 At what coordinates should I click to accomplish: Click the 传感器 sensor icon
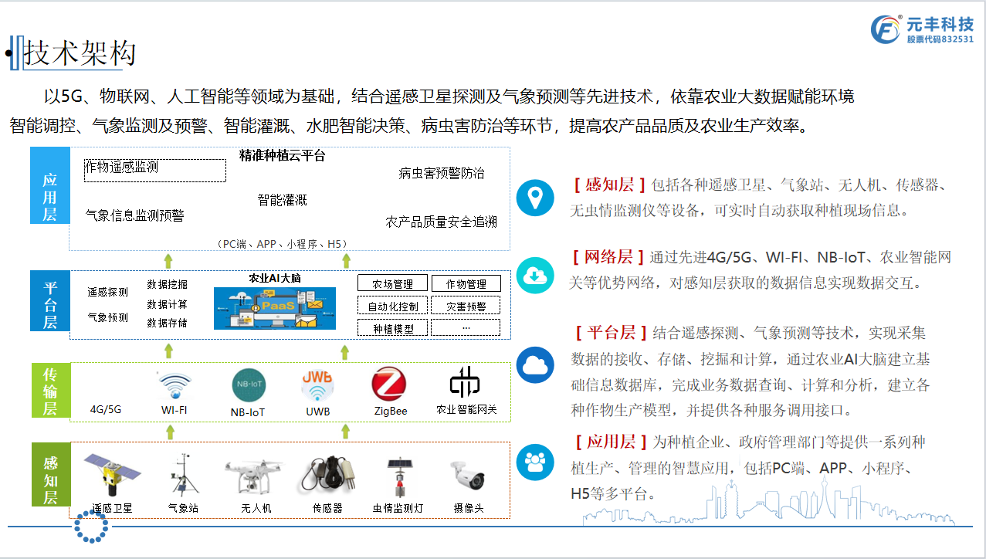coord(326,473)
